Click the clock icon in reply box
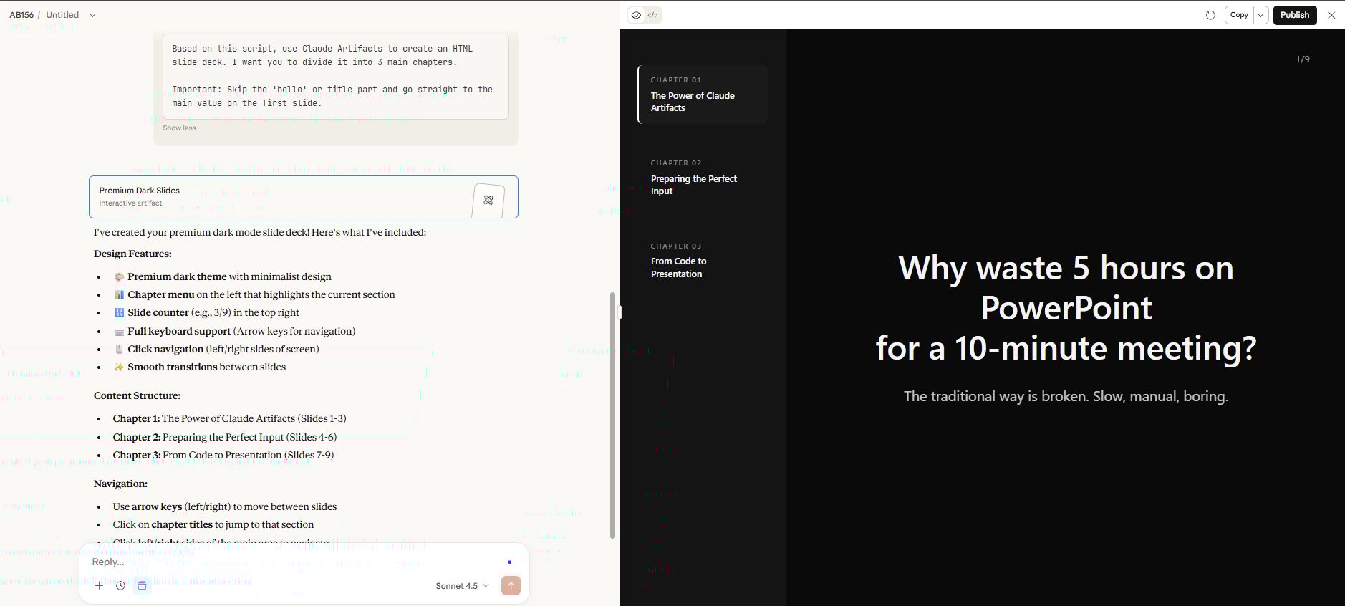 [121, 585]
